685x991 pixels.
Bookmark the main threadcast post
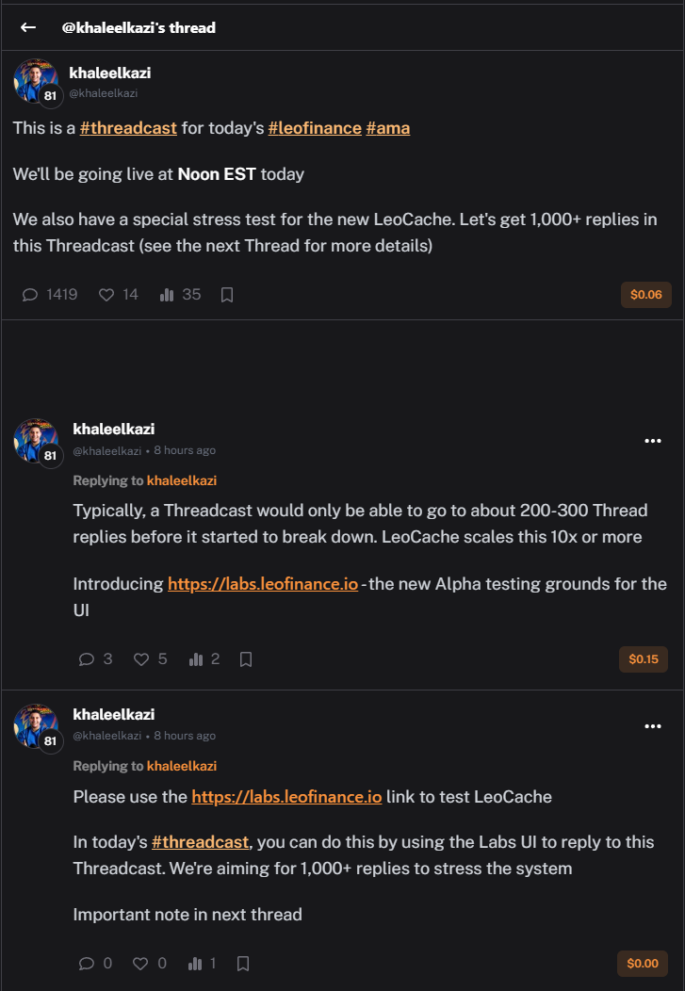(227, 295)
